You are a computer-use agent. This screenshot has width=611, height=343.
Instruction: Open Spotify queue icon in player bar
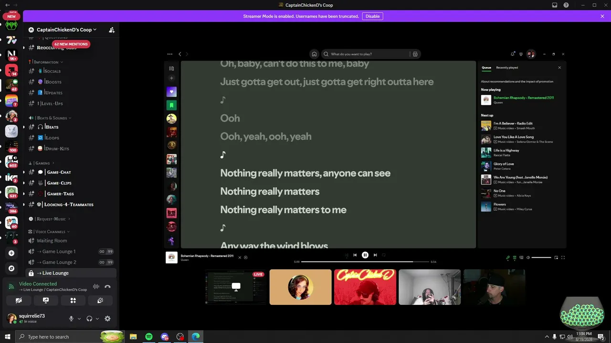(x=515, y=258)
